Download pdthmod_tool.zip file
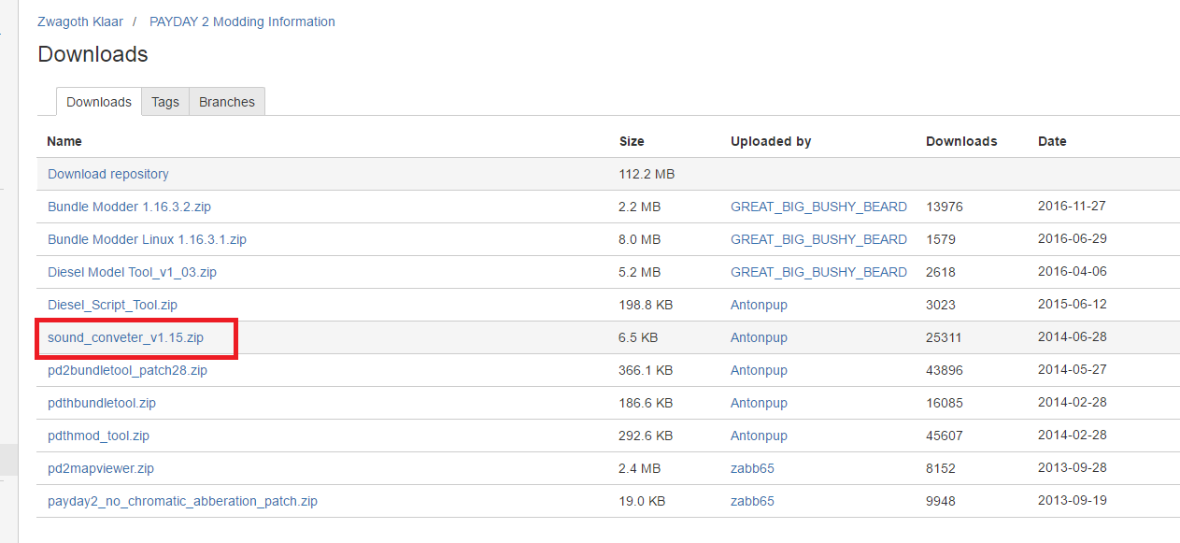 (98, 436)
